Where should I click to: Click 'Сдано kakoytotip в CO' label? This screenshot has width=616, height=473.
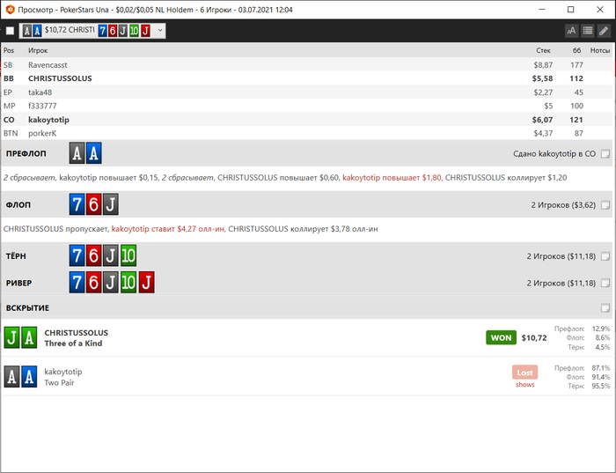(x=554, y=154)
